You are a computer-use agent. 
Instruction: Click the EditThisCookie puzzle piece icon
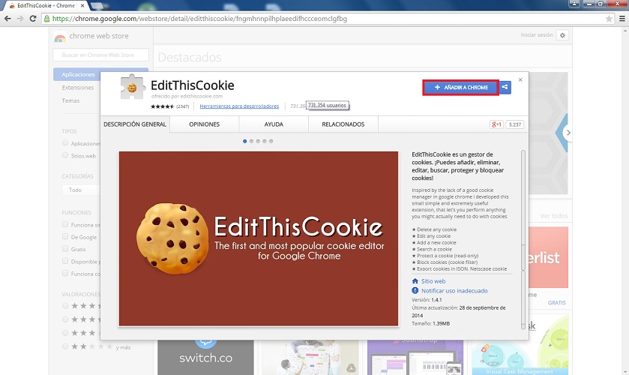coord(133,87)
